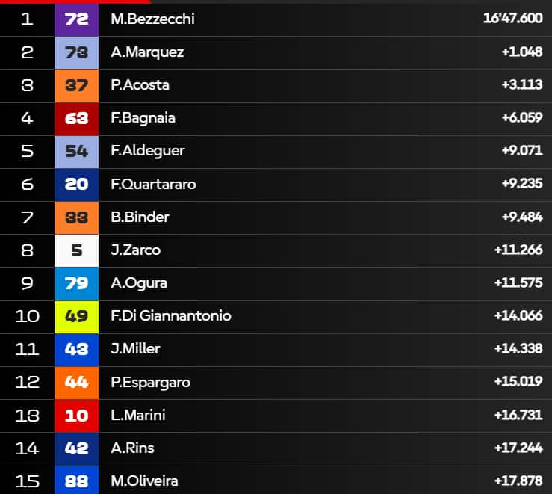Click the orange number 37 badge
Image resolution: width=552 pixels, height=494 pixels.
coord(76,85)
